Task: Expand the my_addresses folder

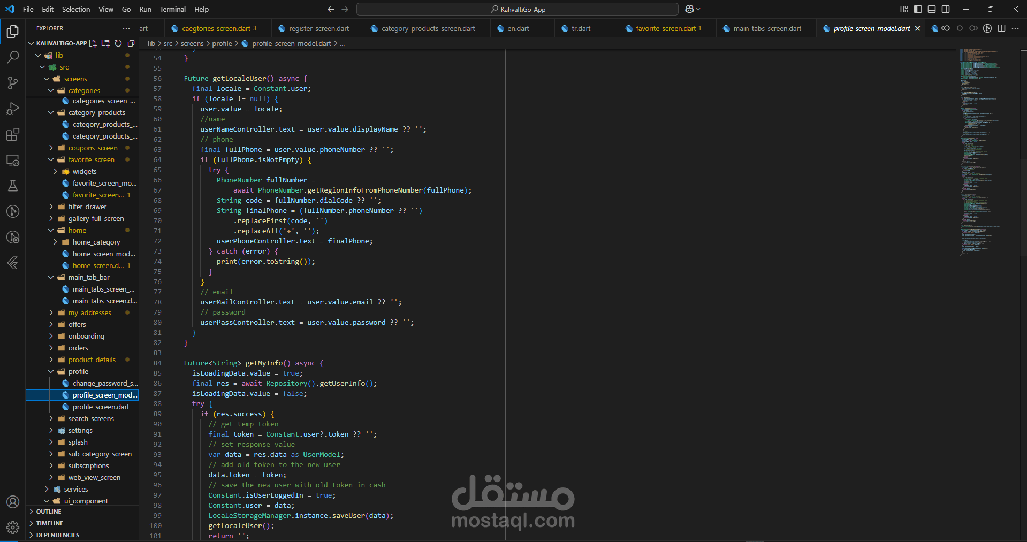Action: coord(51,313)
